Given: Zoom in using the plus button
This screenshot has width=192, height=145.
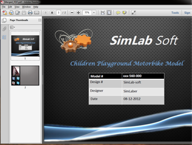Looking at the screenshot, I should tap(78, 13).
